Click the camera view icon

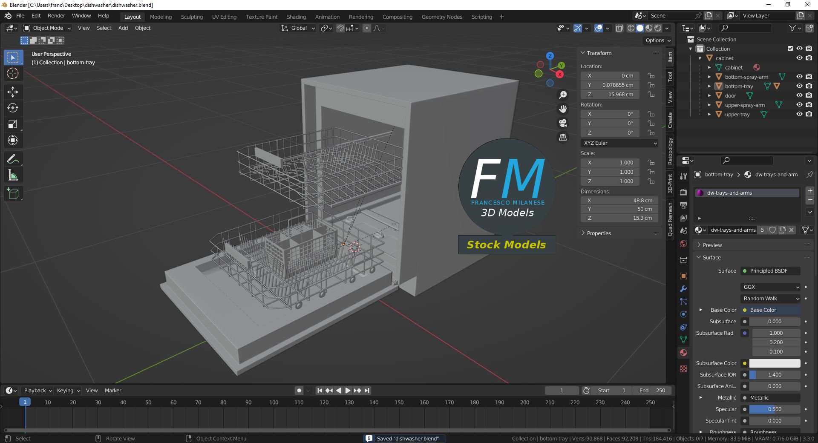(x=563, y=124)
